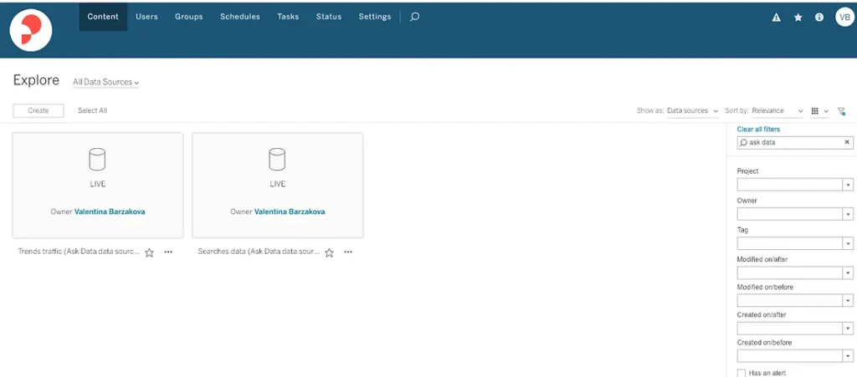
Task: Open the Trends traffic data source thumbnail
Action: click(98, 185)
